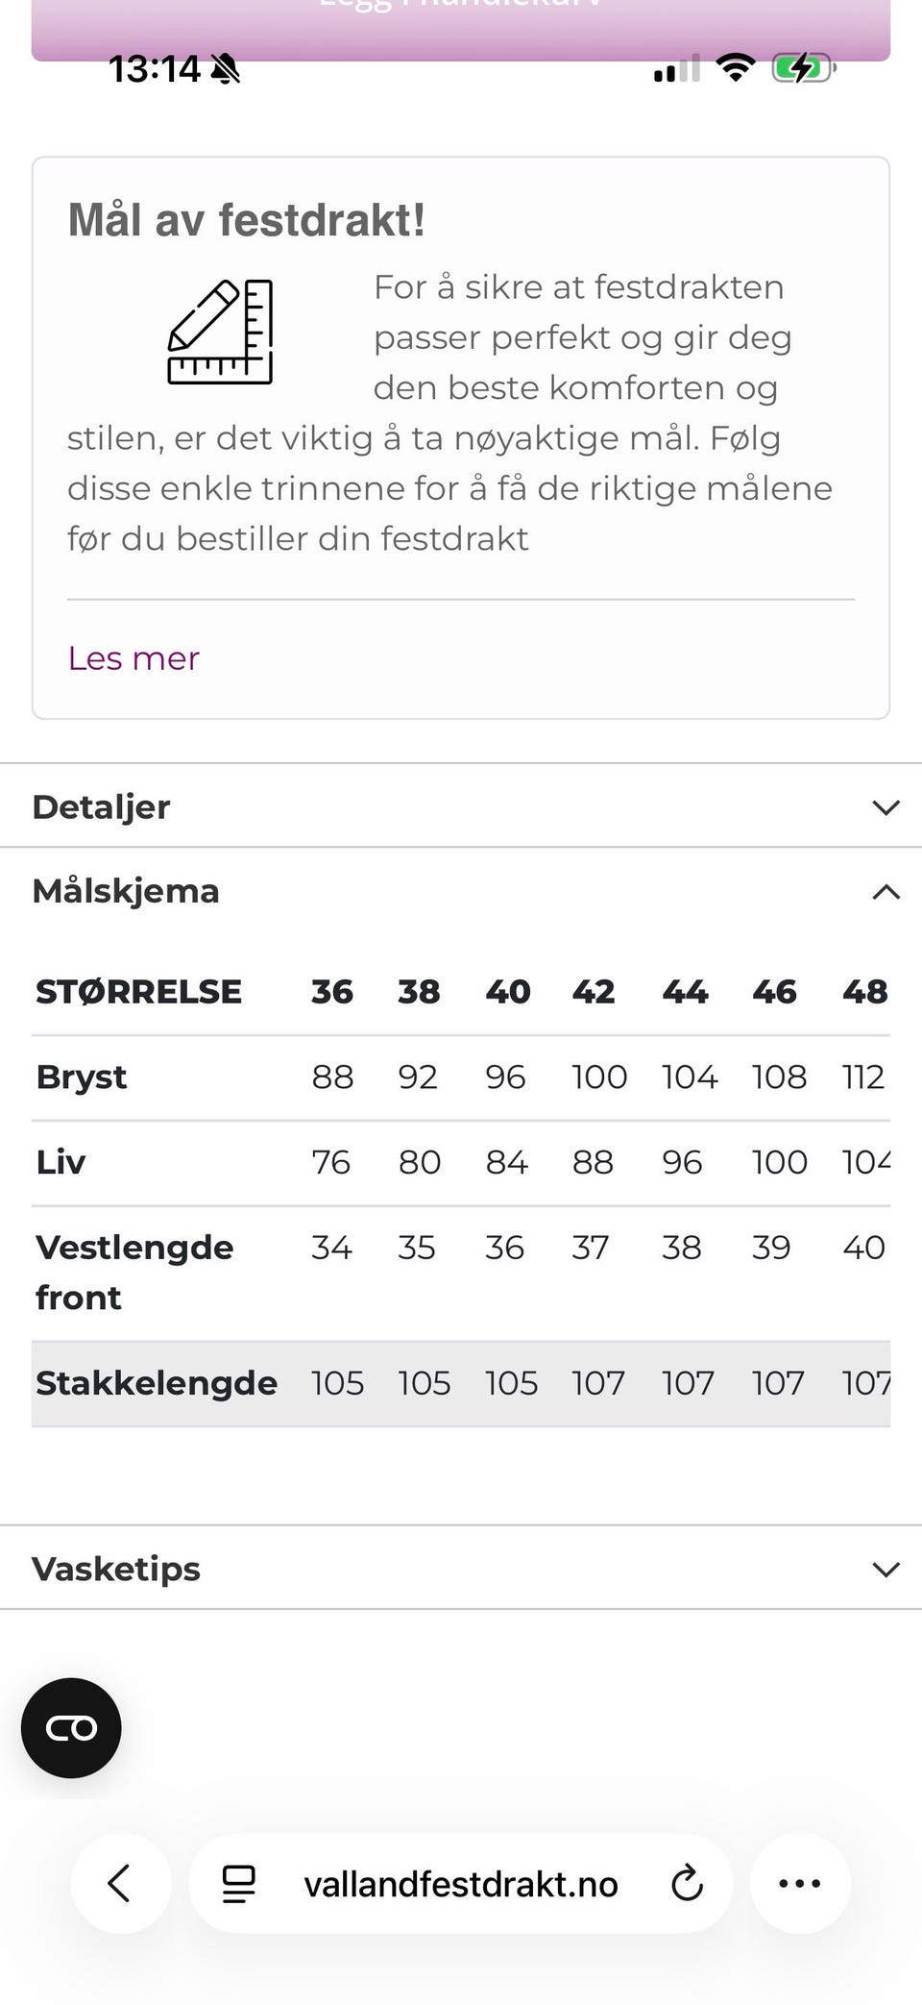Expand the Vasketips chevron
This screenshot has height=2005, width=922.
[886, 1570]
